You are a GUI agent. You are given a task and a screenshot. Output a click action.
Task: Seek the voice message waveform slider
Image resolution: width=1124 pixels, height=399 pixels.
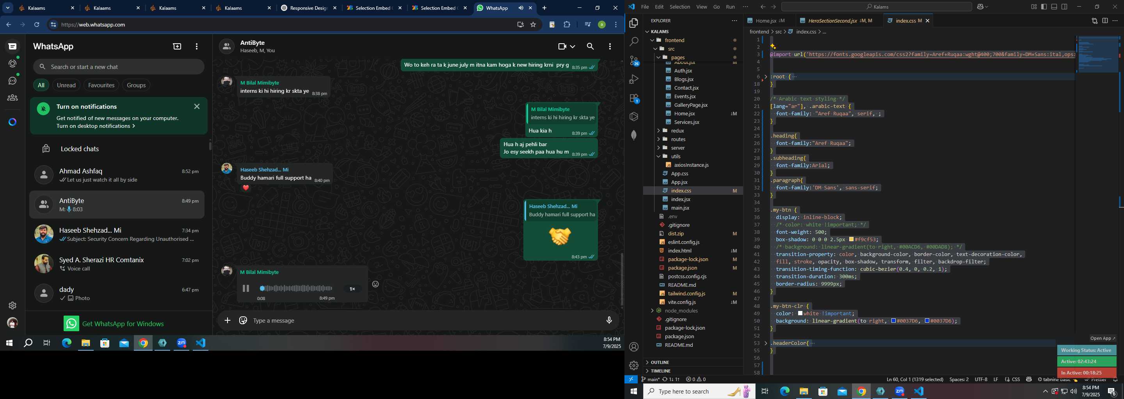click(x=296, y=288)
